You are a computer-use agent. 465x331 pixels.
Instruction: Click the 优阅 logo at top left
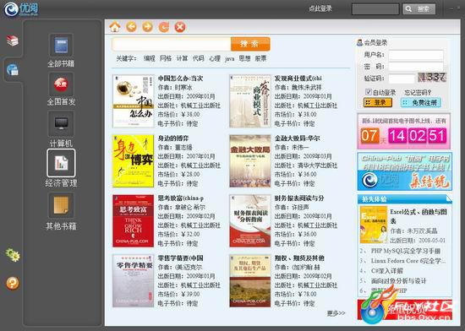[21, 9]
